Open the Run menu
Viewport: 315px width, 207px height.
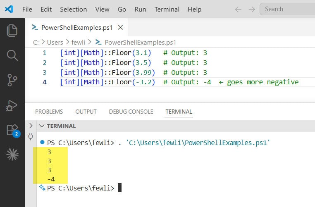point(140,9)
